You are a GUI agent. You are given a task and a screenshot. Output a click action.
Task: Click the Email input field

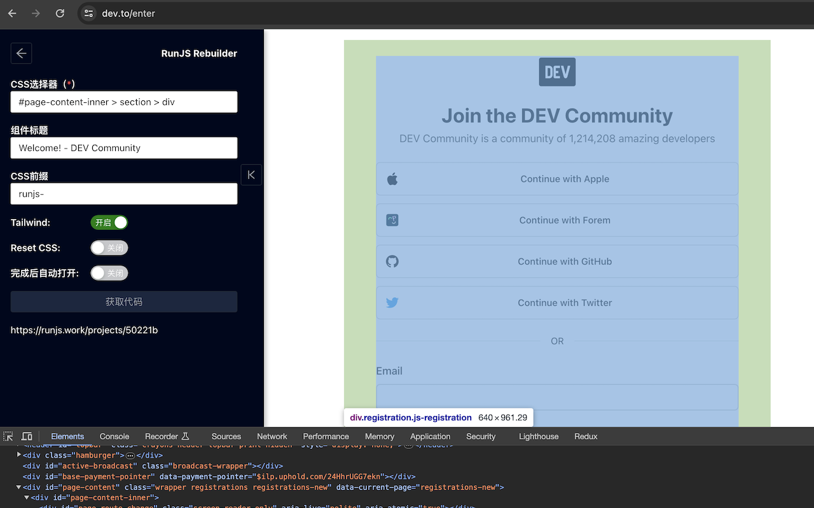pos(557,397)
